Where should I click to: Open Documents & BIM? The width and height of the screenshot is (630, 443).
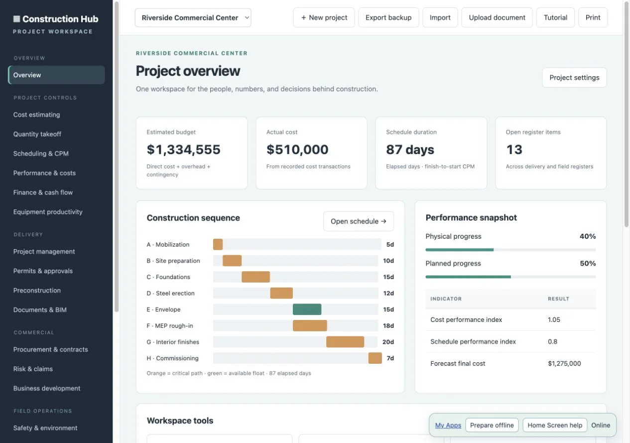point(57,310)
